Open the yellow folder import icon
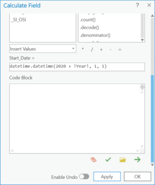 click(122, 160)
